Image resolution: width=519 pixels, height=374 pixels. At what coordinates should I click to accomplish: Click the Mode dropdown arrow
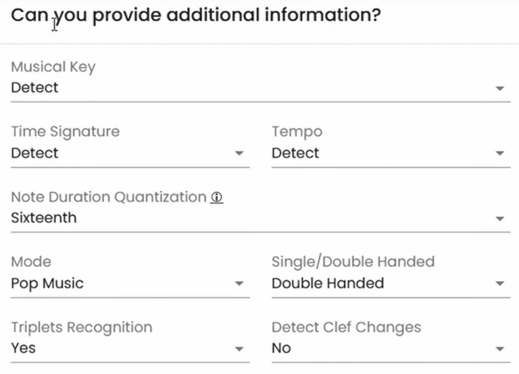(x=239, y=284)
